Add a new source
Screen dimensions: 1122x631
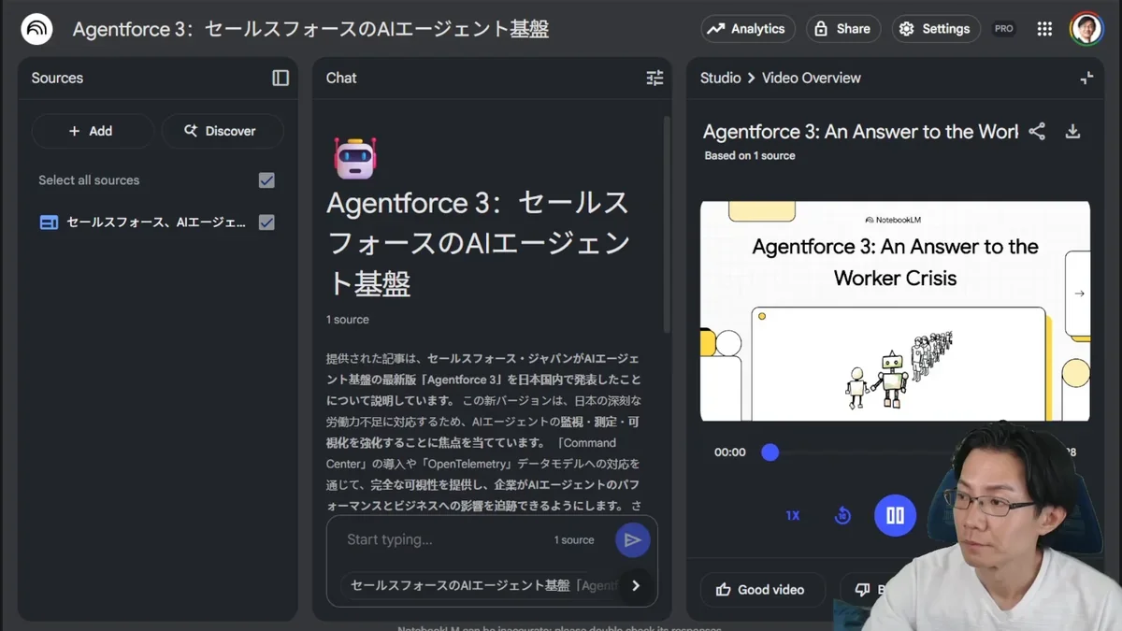point(93,131)
